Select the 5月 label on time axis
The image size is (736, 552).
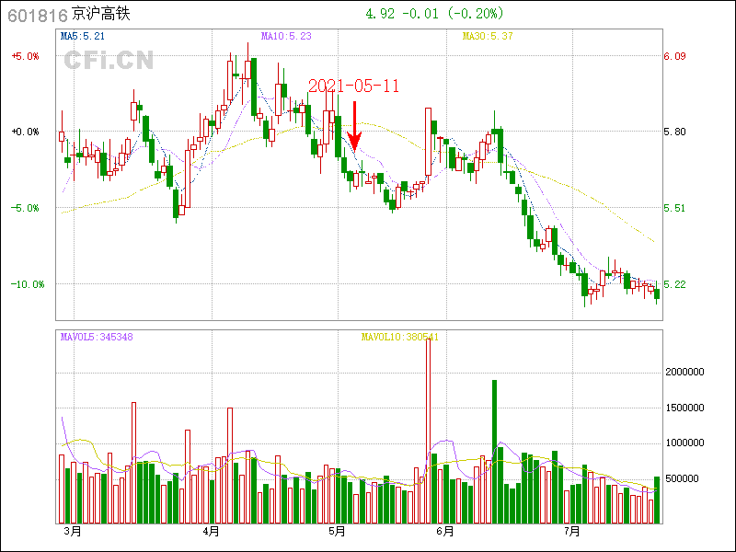click(x=337, y=531)
